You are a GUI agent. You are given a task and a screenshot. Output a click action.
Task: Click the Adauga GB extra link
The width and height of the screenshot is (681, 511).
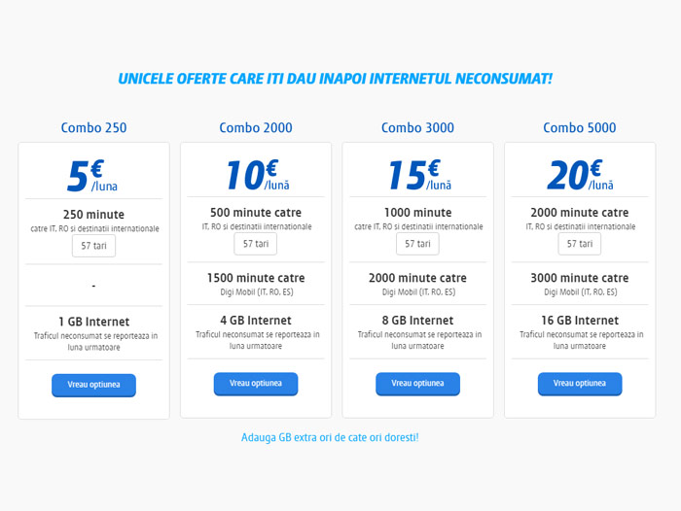pos(330,437)
